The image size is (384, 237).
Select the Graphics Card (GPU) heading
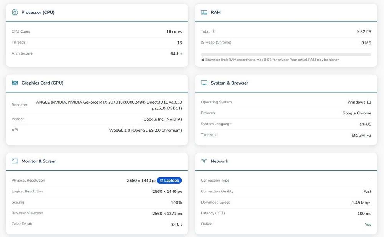[x=42, y=83]
